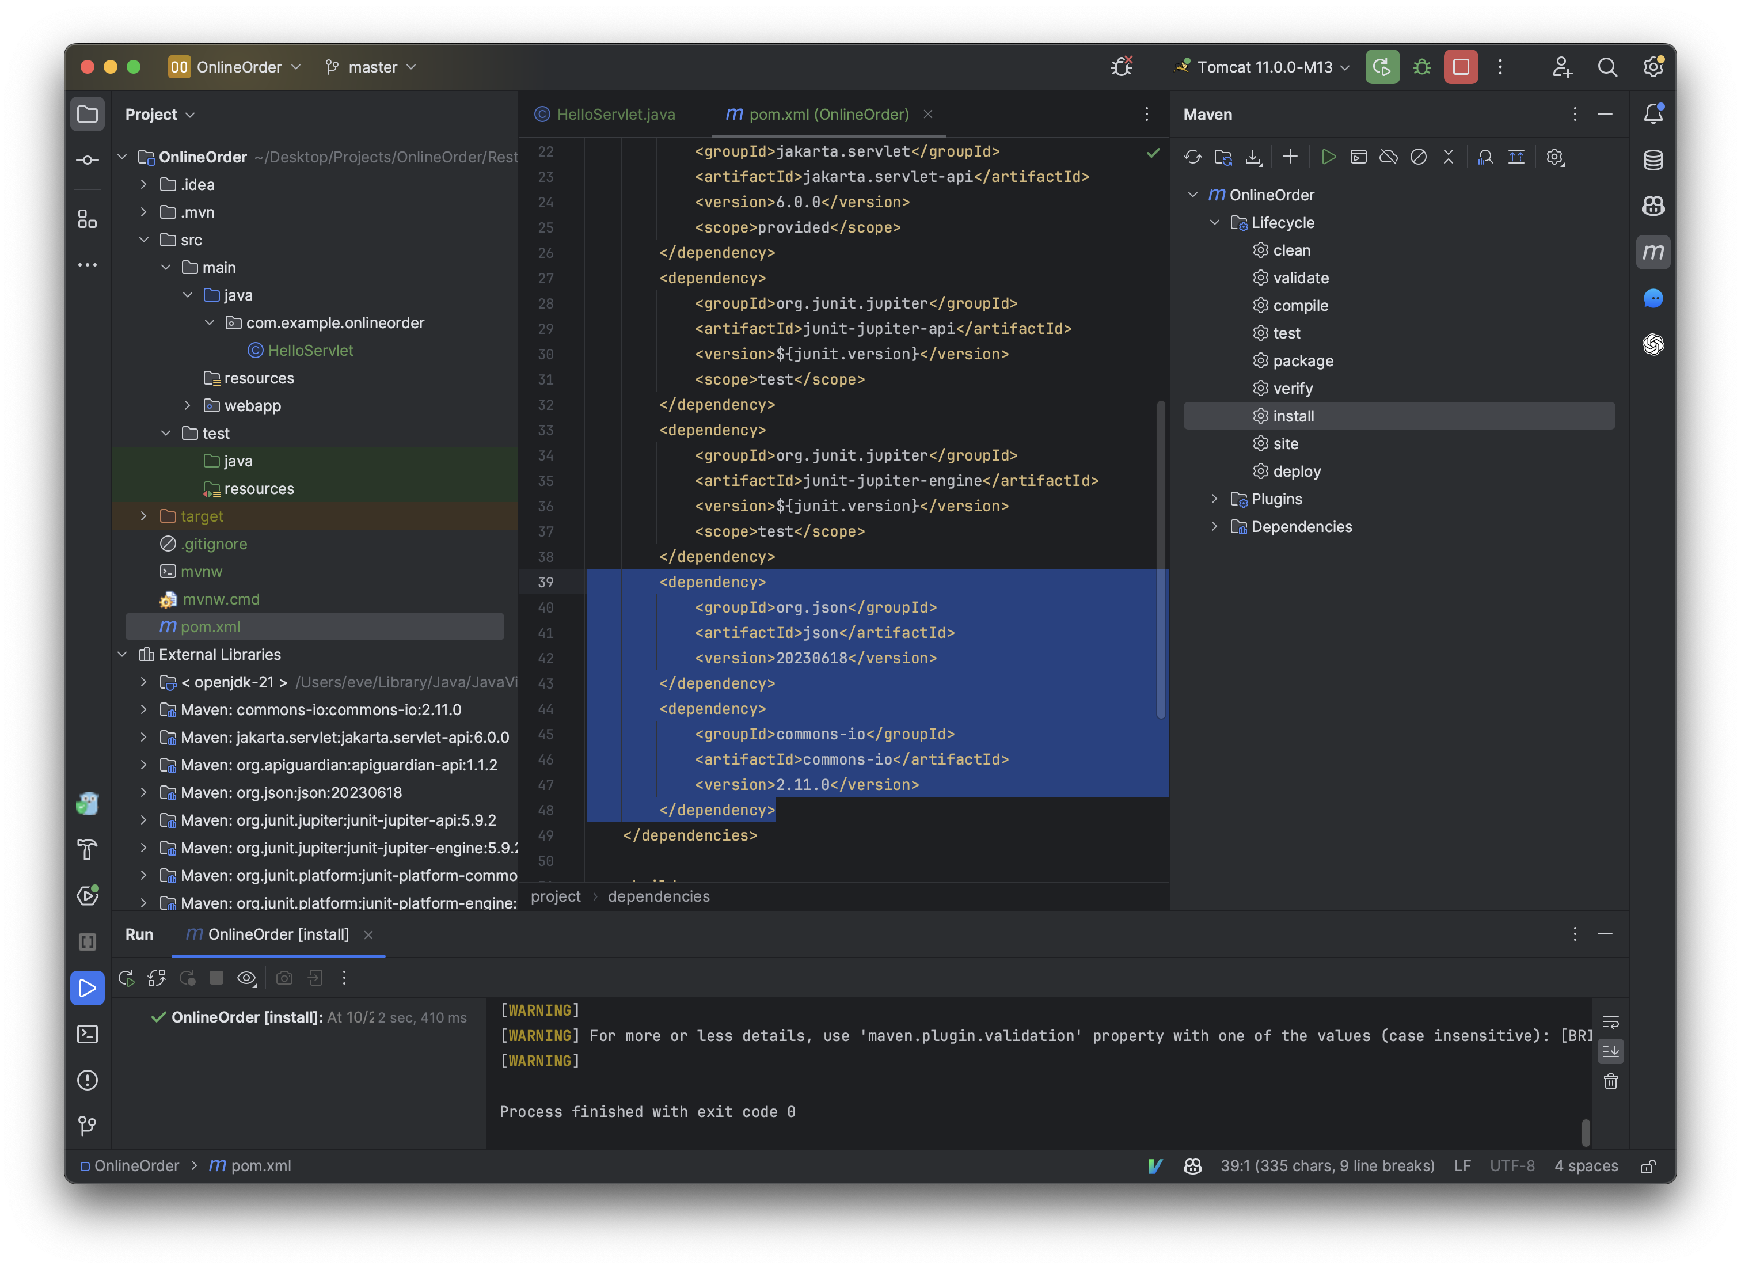Open the Tomcat 11.0.0-M13 configuration dropdown
The image size is (1741, 1269).
pos(1262,67)
